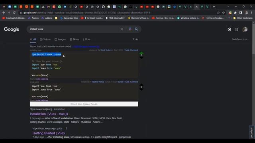Image resolution: width=255 pixels, height=143 pixels.
Task: Open Getting Started | Vuex result
Action: [x=49, y=133]
